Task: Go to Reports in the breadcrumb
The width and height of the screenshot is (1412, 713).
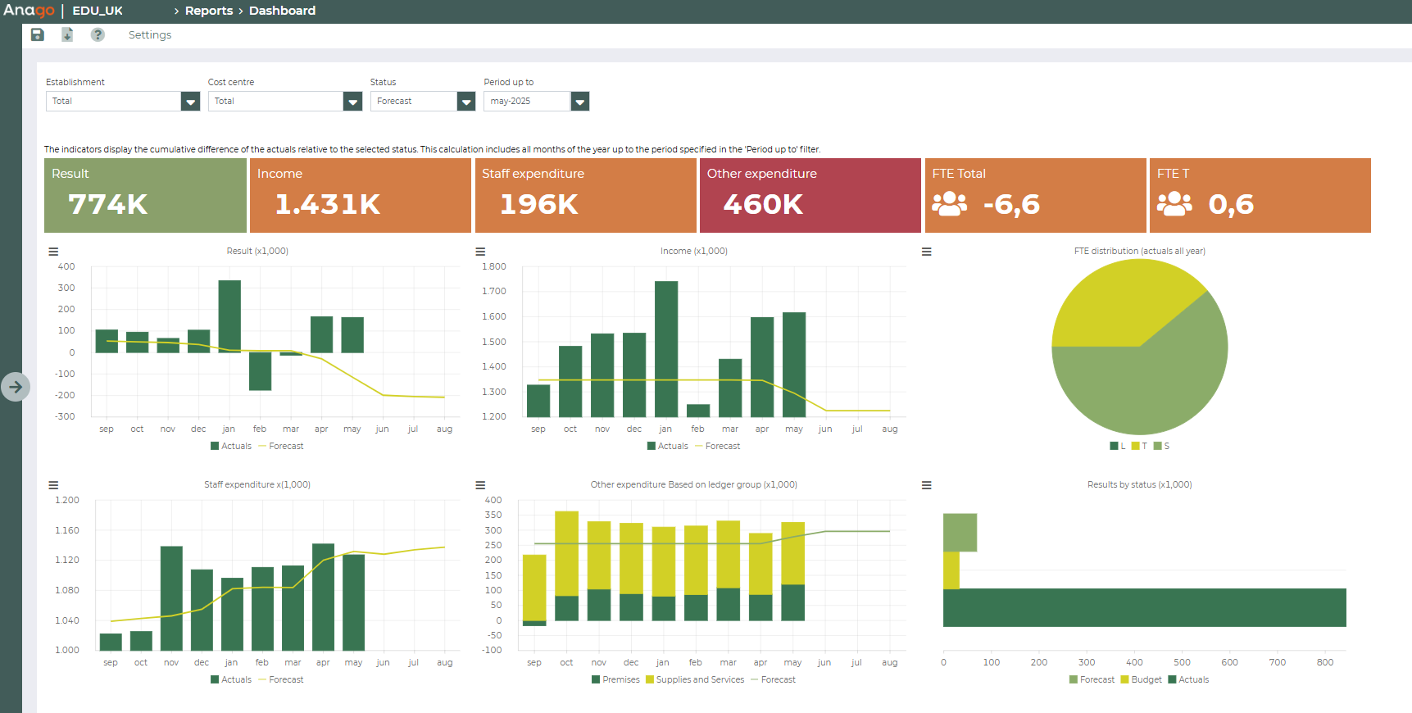Action: (x=208, y=11)
